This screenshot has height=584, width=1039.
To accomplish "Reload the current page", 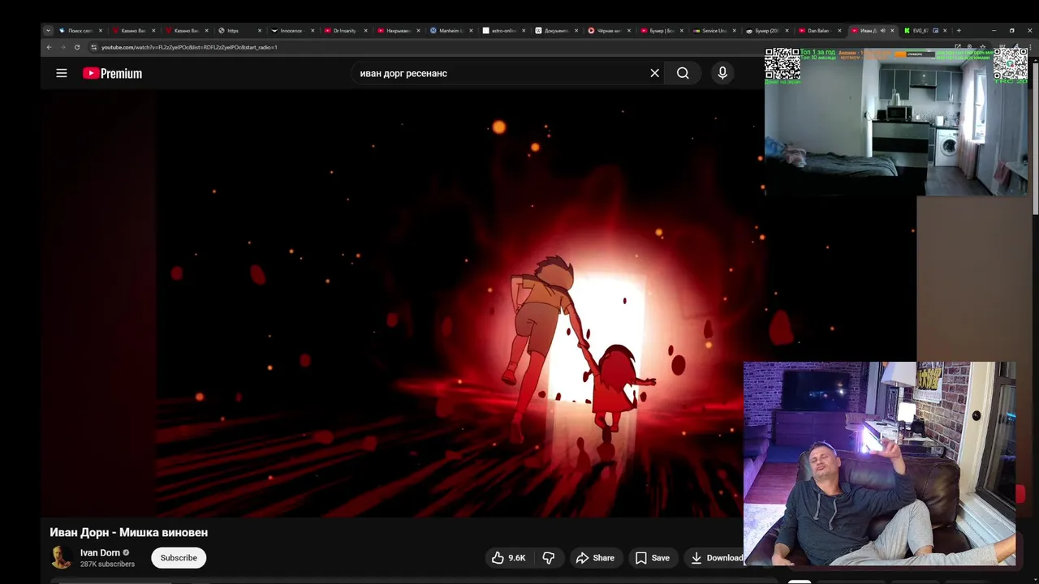I will [77, 47].
